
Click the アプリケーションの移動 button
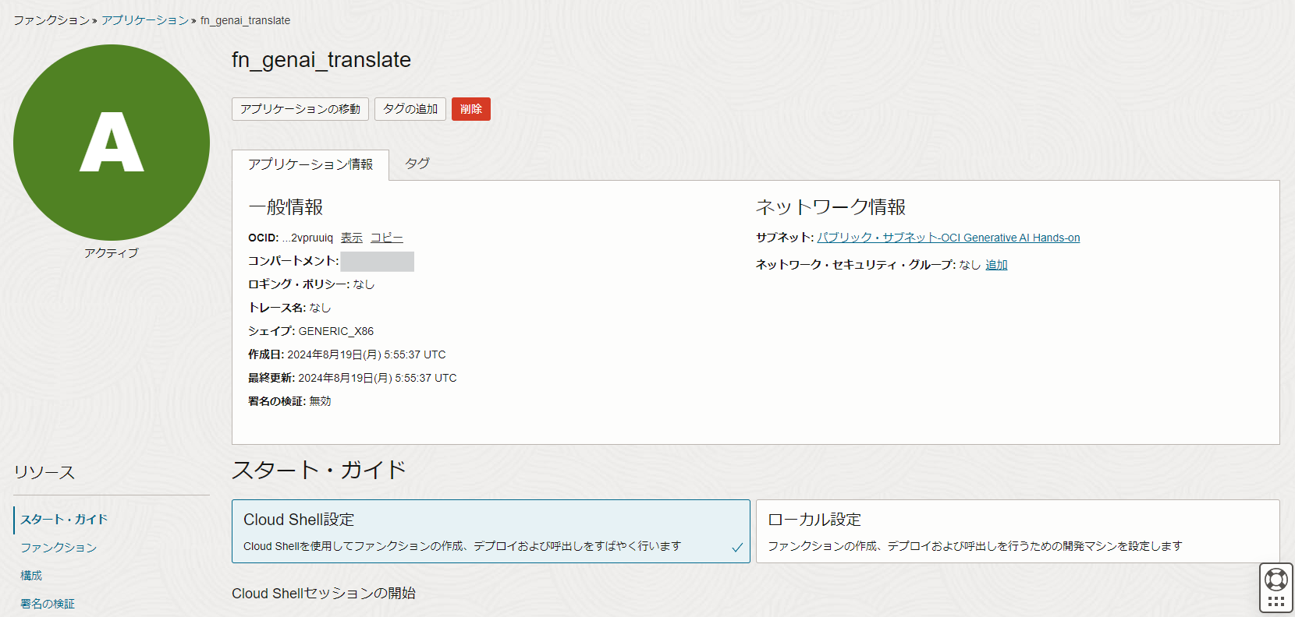click(300, 109)
